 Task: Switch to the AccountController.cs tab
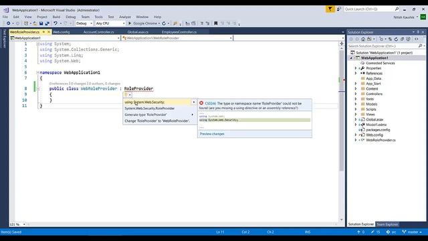(x=98, y=32)
